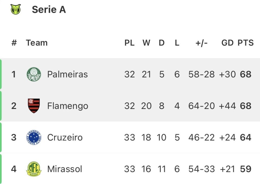Open the Palmeiras team name

tap(67, 74)
